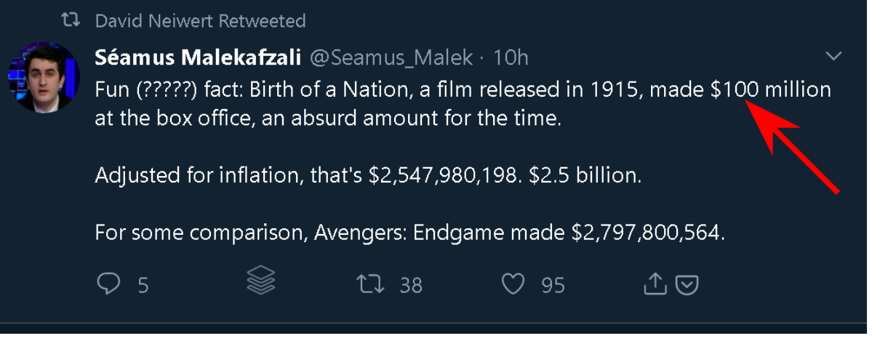This screenshot has width=872, height=341.
Task: Retweet this tweet using the retweet icon
Action: point(370,283)
